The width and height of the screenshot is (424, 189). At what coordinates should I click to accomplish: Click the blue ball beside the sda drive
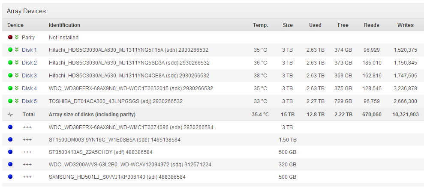pyautogui.click(x=10, y=127)
